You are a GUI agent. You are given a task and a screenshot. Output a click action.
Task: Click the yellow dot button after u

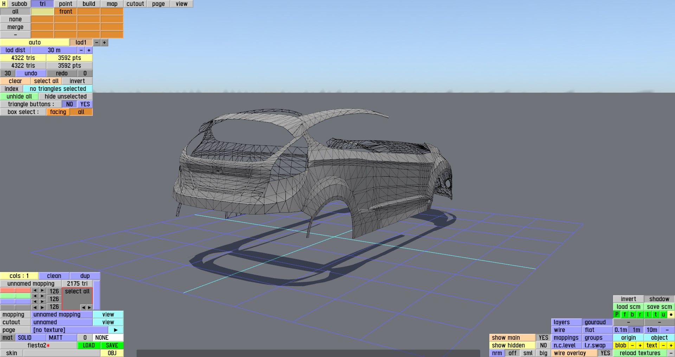pos(671,315)
